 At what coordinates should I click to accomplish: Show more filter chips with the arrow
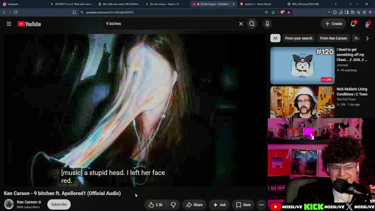click(367, 38)
